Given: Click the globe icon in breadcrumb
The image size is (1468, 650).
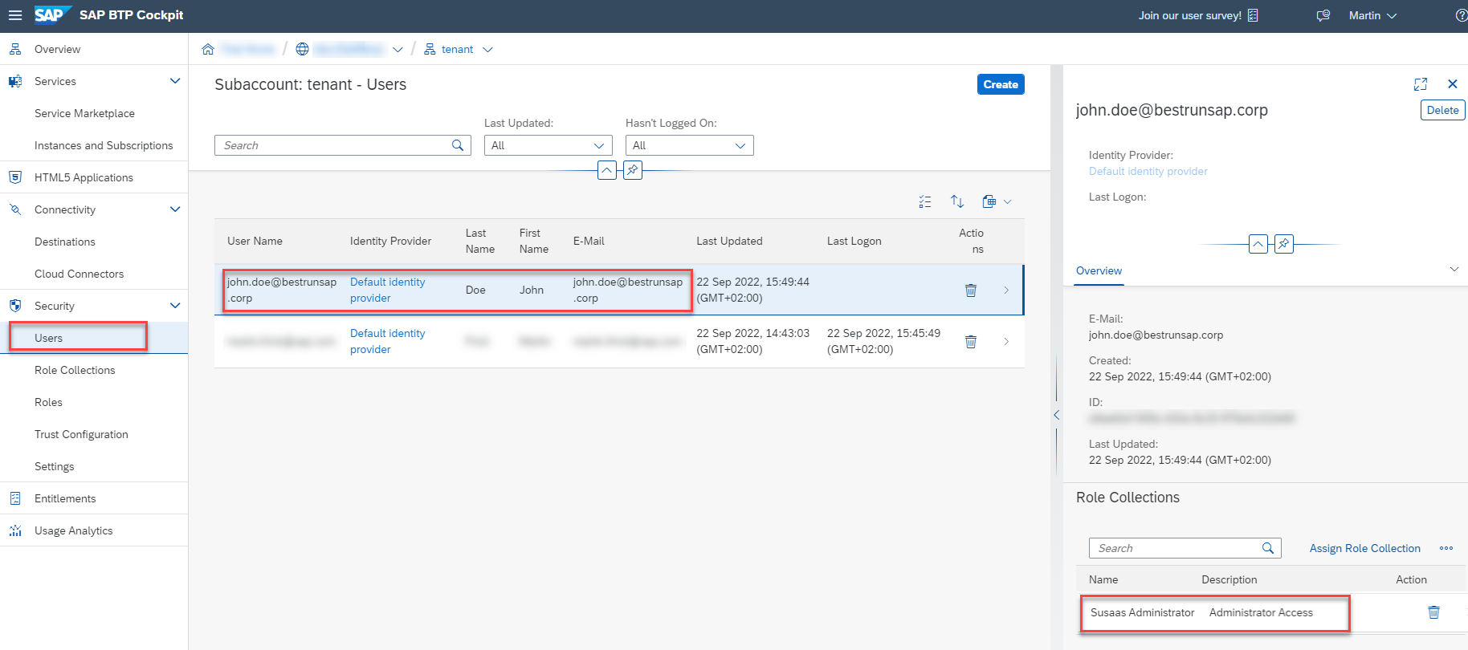Looking at the screenshot, I should coord(302,49).
